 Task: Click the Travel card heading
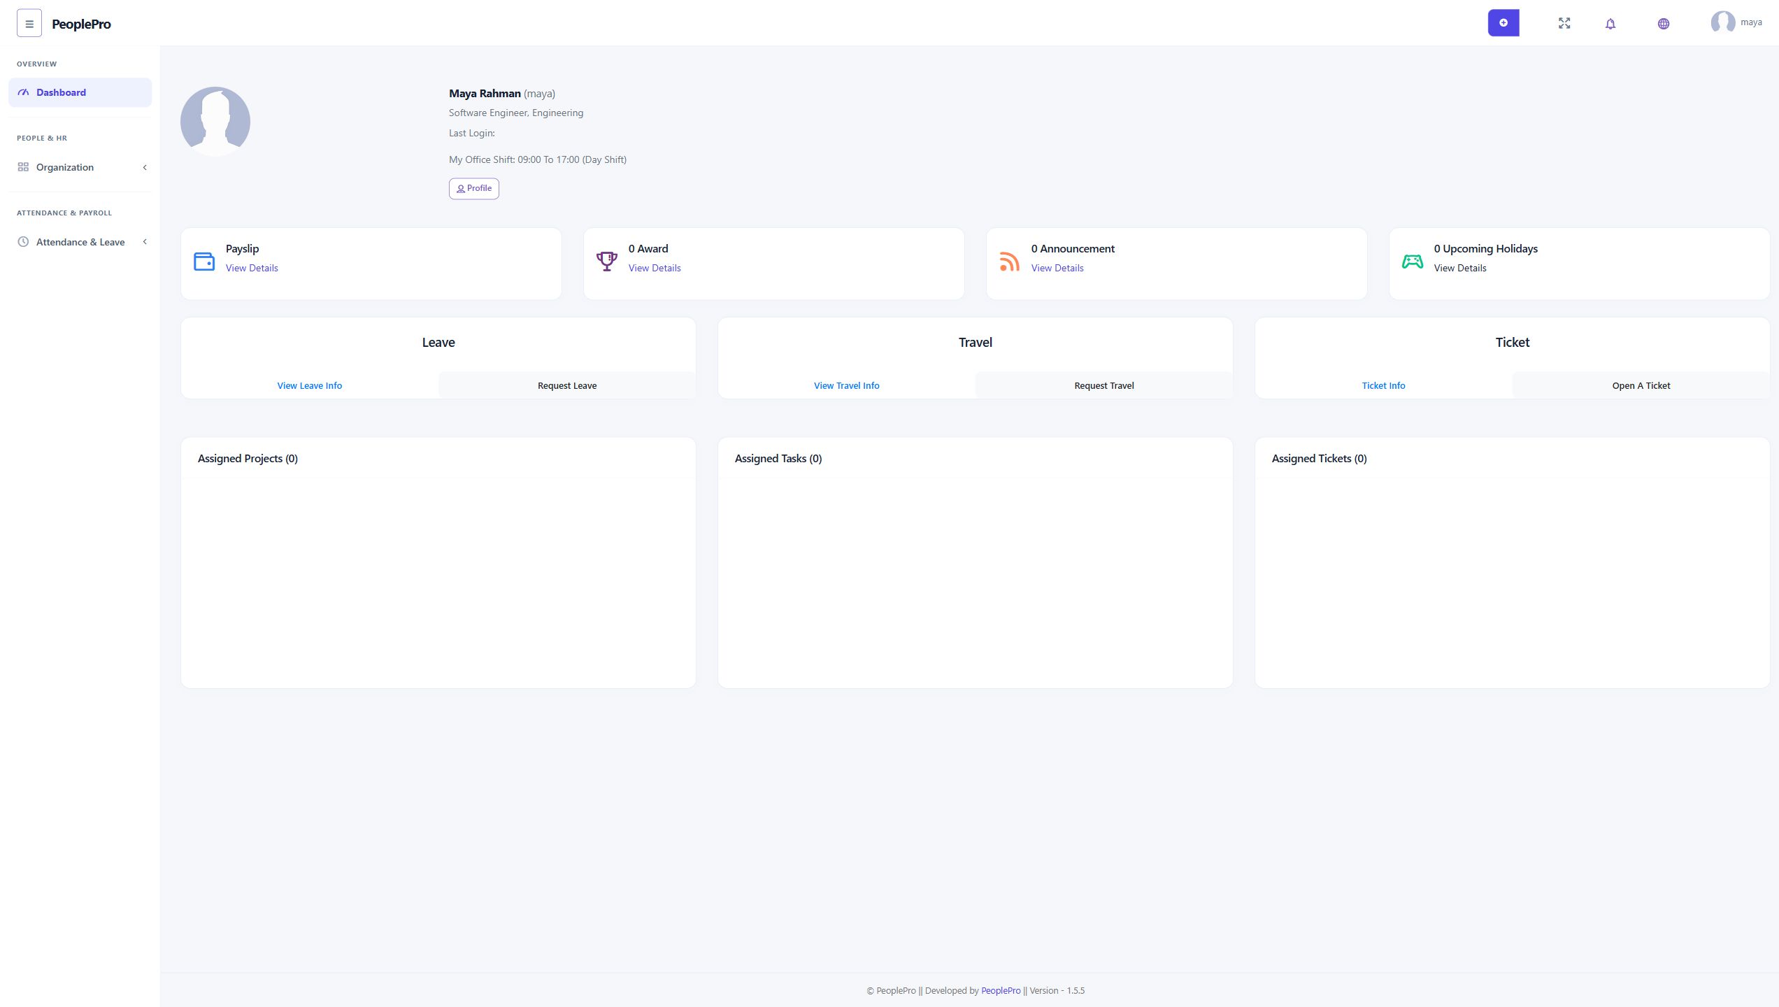click(976, 342)
